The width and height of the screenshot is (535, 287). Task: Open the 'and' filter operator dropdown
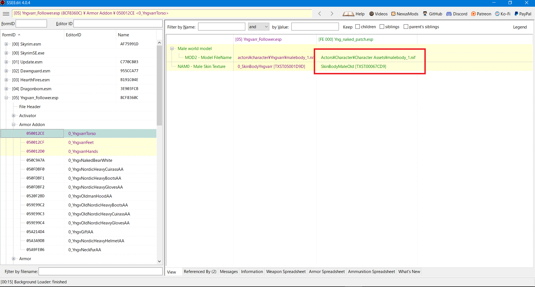pyautogui.click(x=258, y=27)
